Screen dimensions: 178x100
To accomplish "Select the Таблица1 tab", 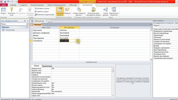I will point(36,25).
